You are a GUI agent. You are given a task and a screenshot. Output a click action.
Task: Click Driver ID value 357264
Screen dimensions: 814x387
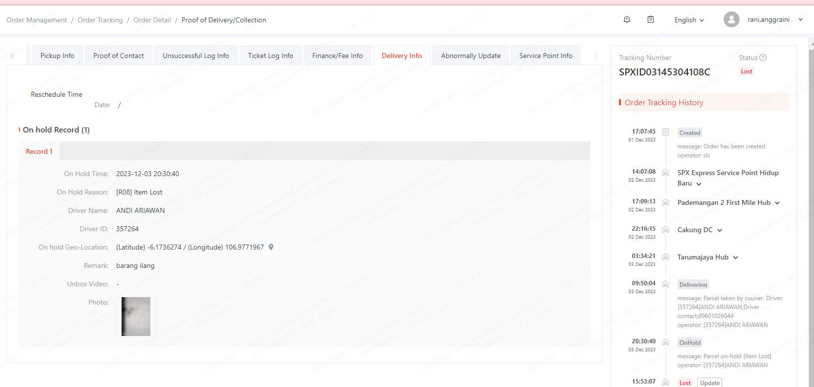[x=127, y=229]
